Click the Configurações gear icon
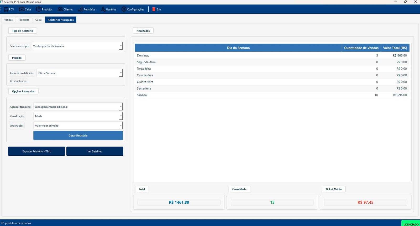The height and width of the screenshot is (226, 420). [124, 9]
